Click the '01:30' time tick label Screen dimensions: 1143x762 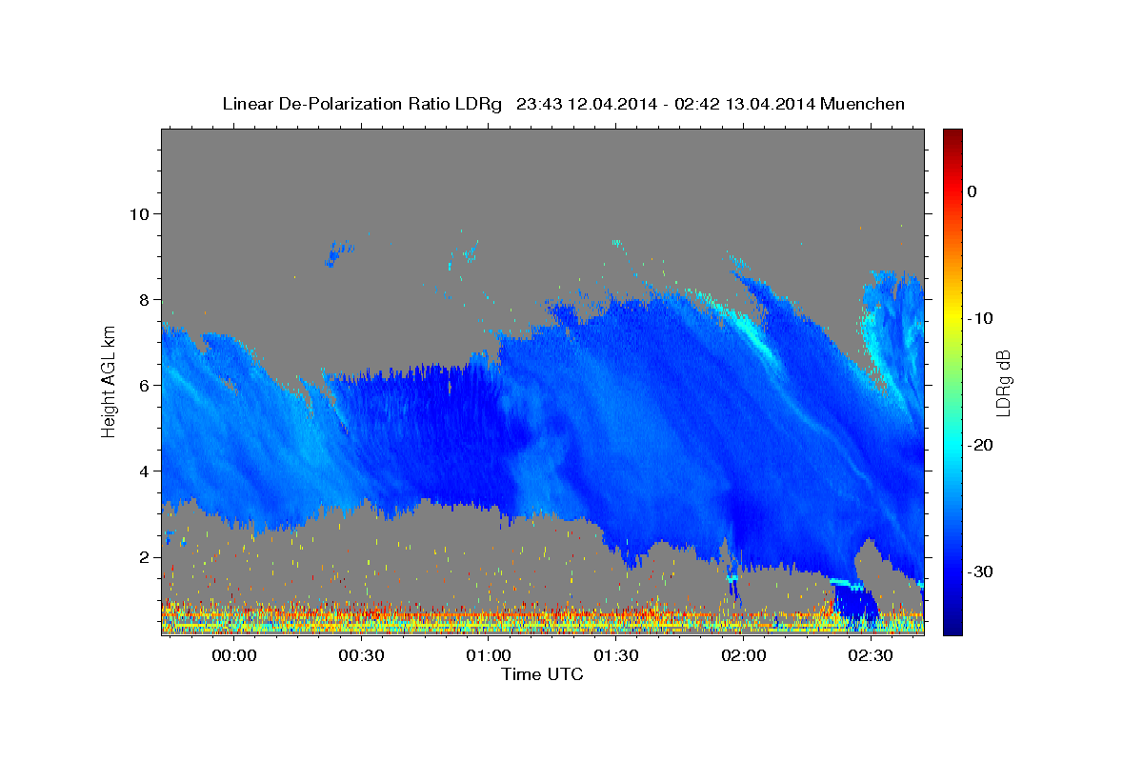tap(616, 656)
